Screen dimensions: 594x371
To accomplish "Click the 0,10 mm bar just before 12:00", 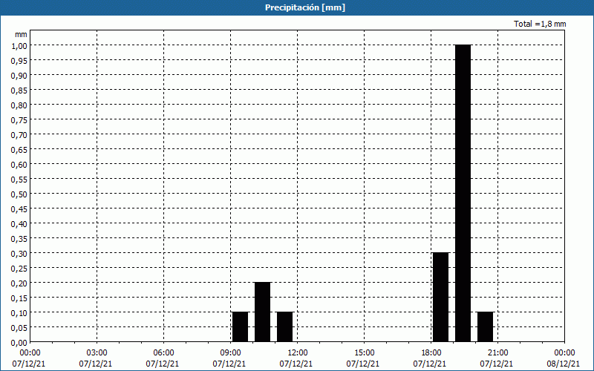I will pos(284,326).
